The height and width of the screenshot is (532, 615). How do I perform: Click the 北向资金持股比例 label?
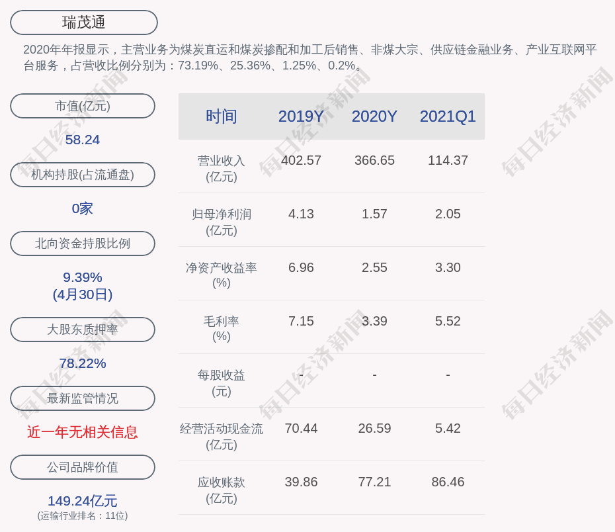pos(83,244)
